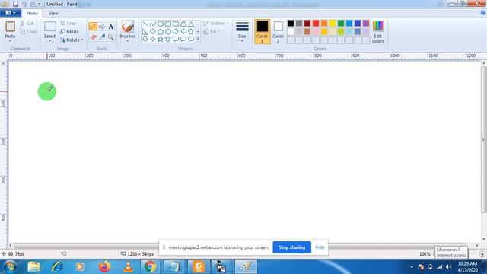Choose the Oval callout shape

point(183,39)
